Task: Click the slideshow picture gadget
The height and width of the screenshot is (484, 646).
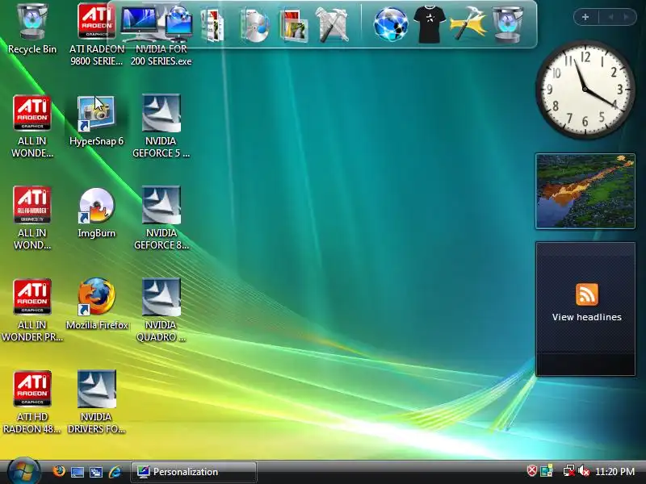Action: pos(585,191)
